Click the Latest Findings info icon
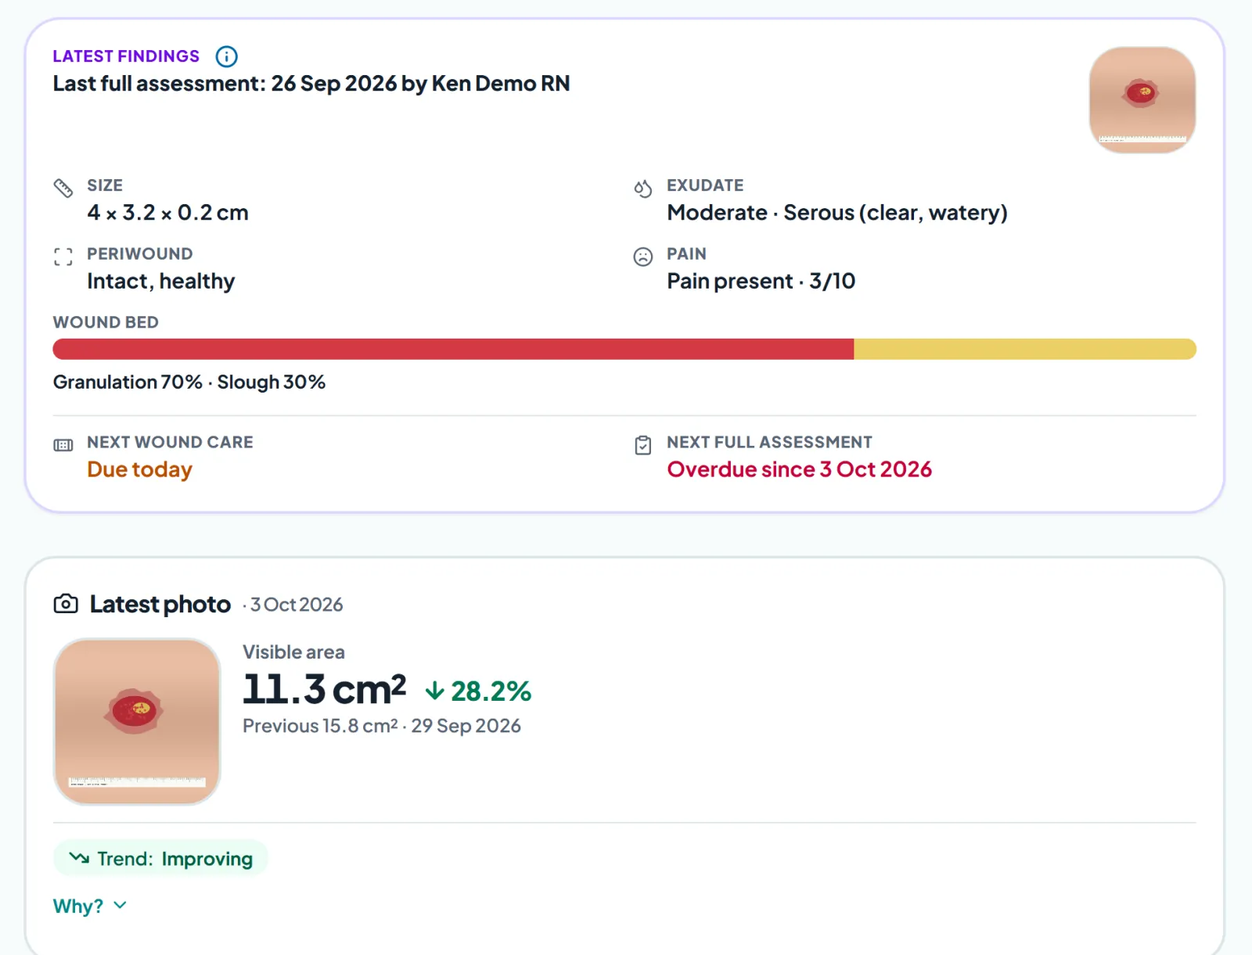The height and width of the screenshot is (955, 1252). [x=226, y=56]
